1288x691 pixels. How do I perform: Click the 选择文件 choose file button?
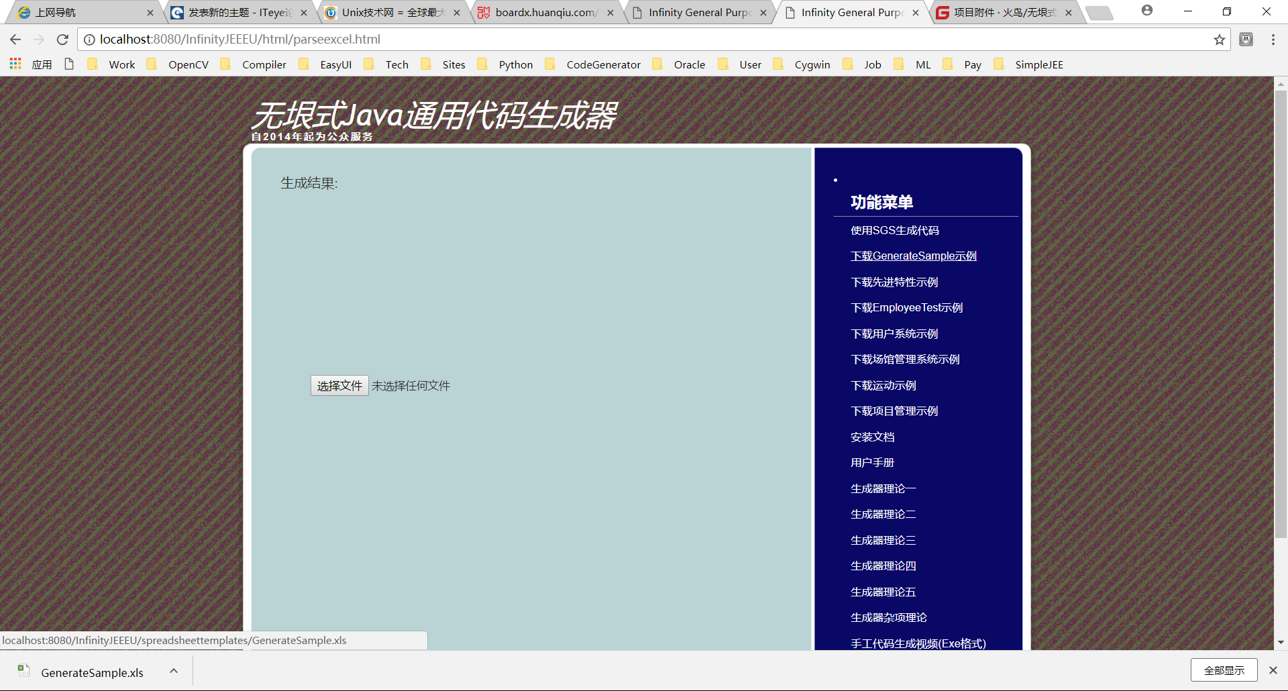(339, 386)
